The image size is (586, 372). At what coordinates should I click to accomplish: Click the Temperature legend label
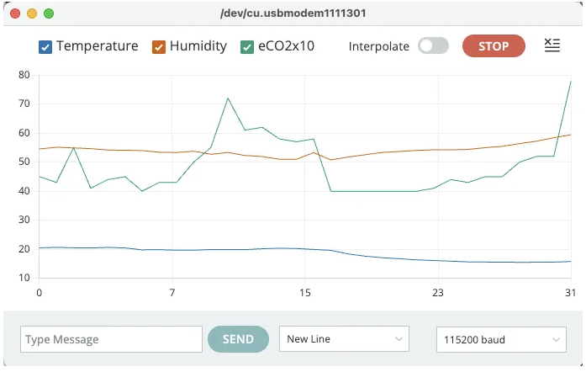[x=98, y=46]
